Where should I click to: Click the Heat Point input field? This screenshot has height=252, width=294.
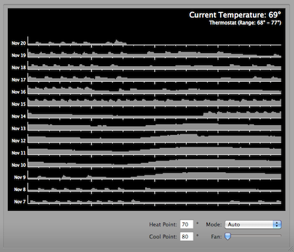tap(187, 225)
